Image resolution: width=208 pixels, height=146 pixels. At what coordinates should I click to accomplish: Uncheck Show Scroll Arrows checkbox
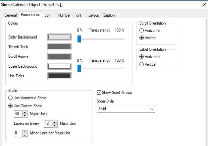99,93
